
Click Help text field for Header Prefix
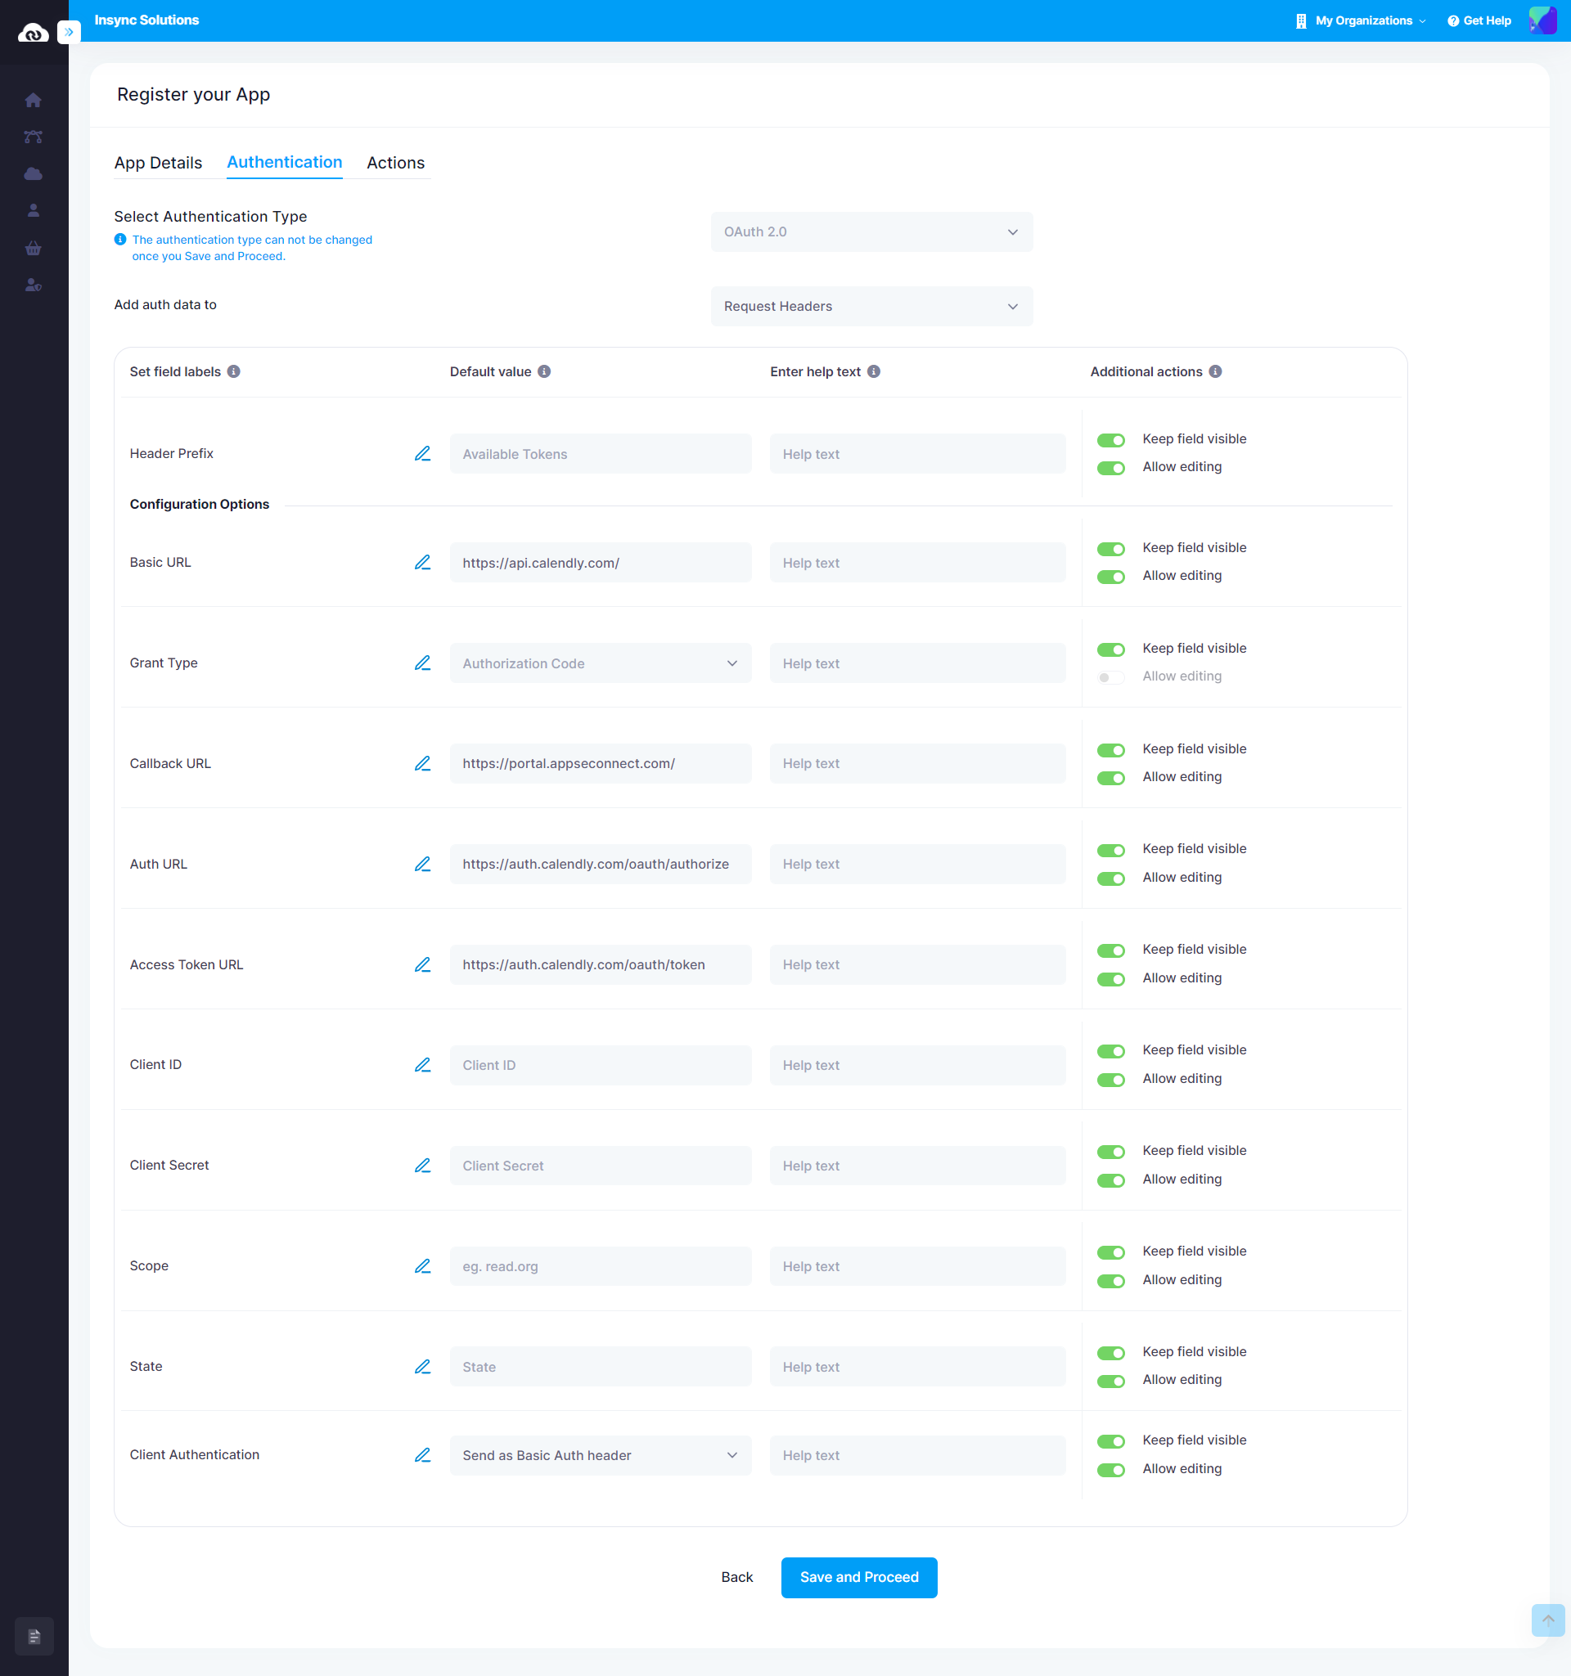917,454
